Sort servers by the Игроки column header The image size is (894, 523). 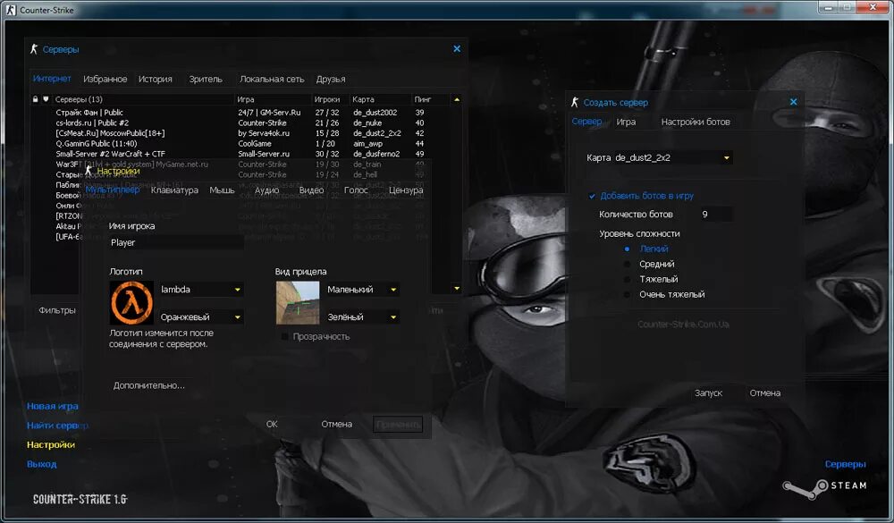tap(330, 99)
